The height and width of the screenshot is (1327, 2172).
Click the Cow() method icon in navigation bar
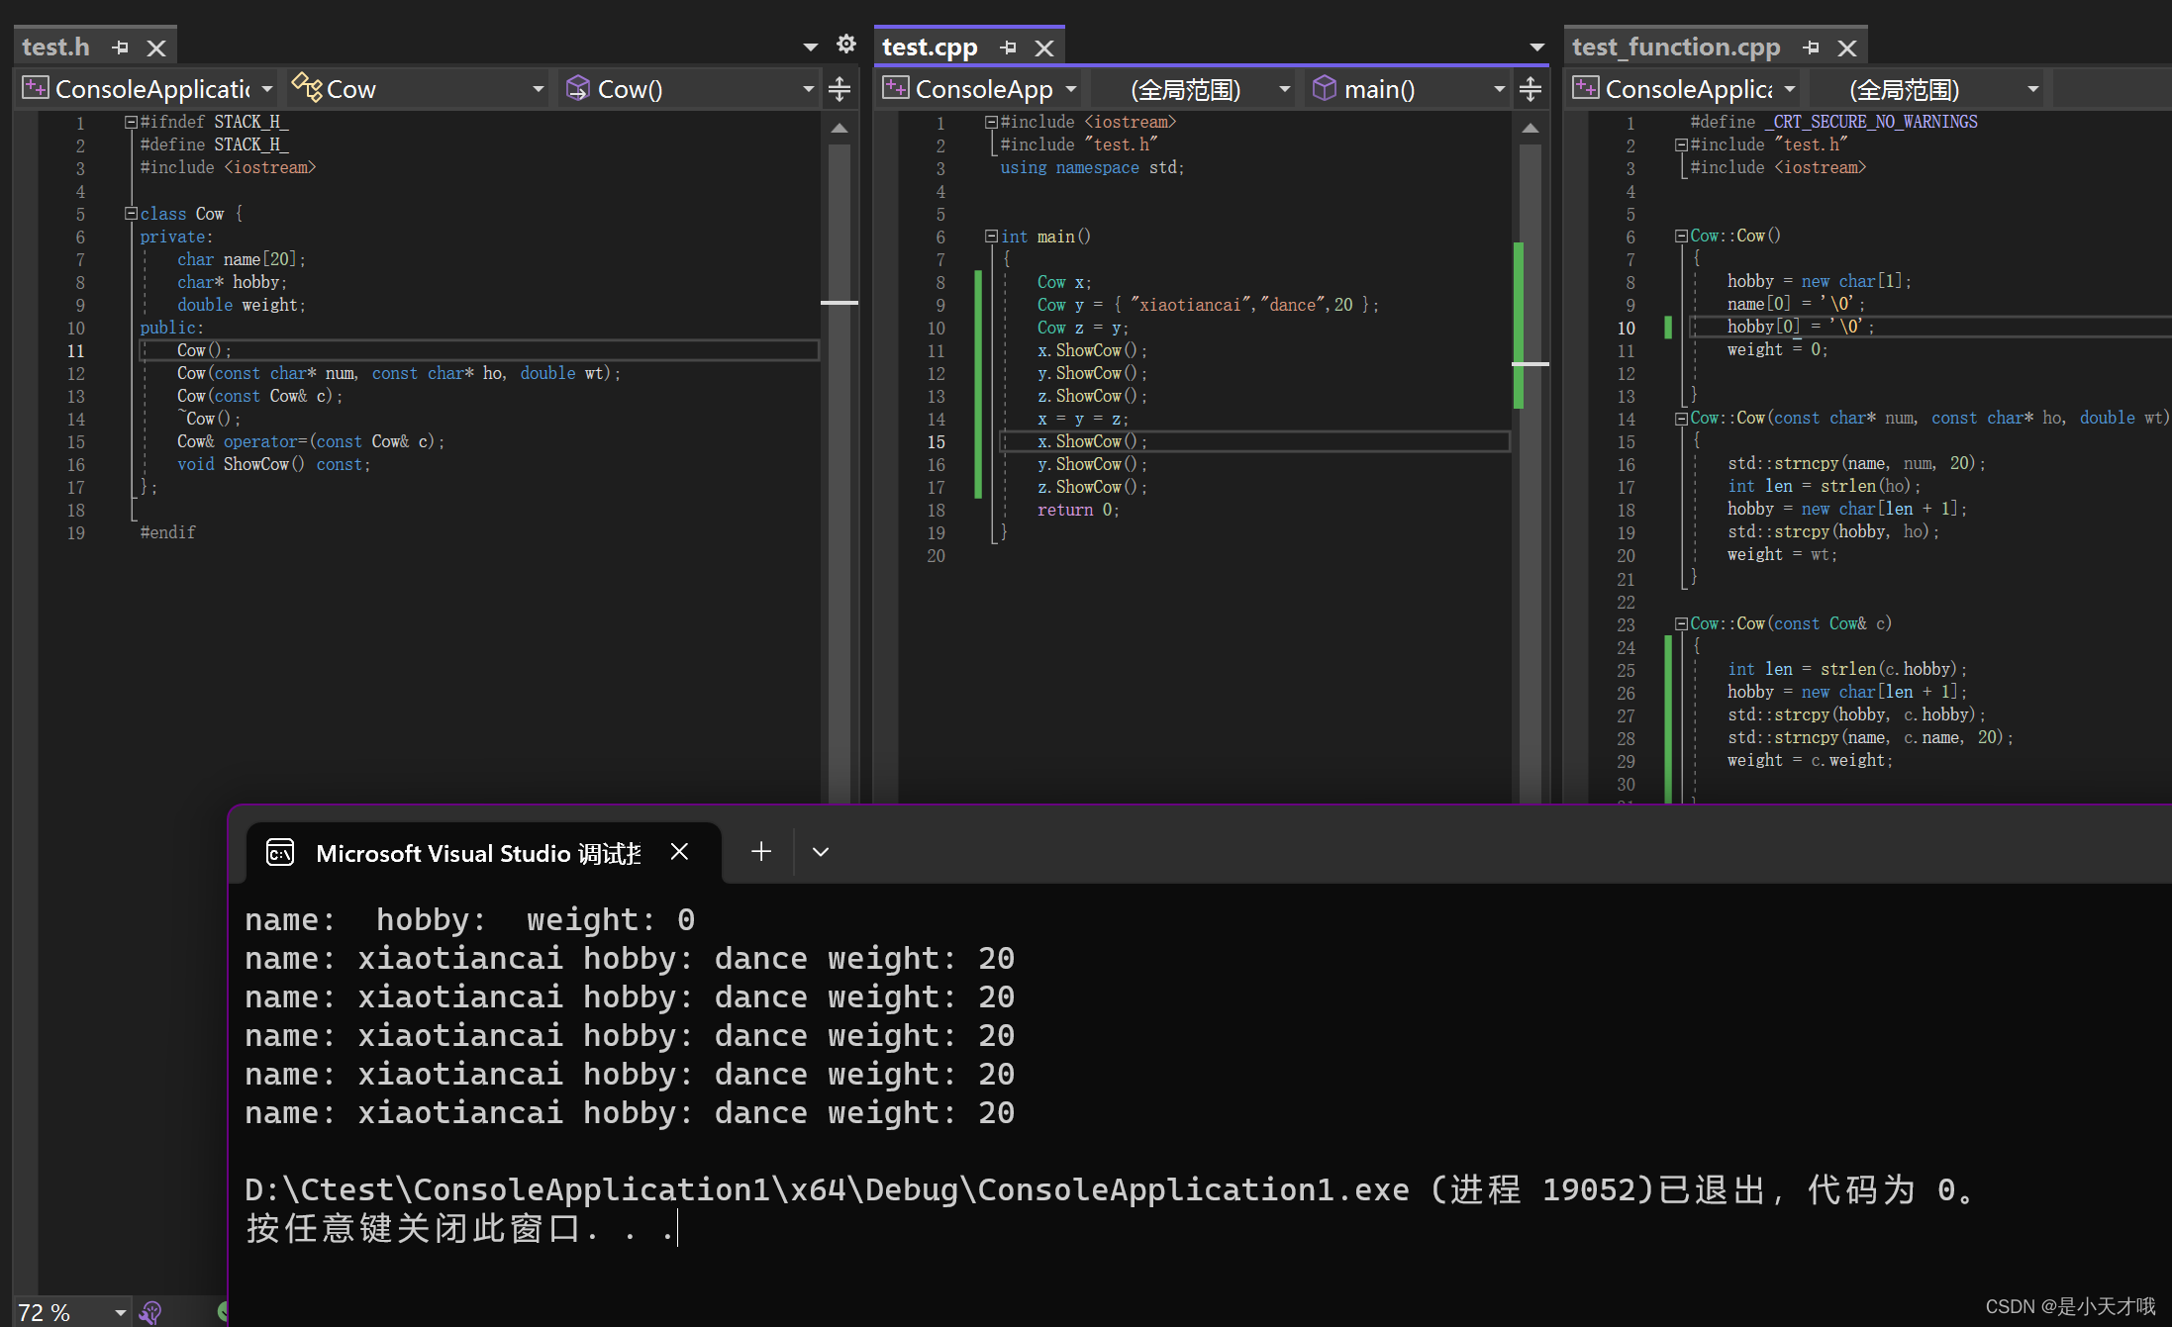point(577,87)
